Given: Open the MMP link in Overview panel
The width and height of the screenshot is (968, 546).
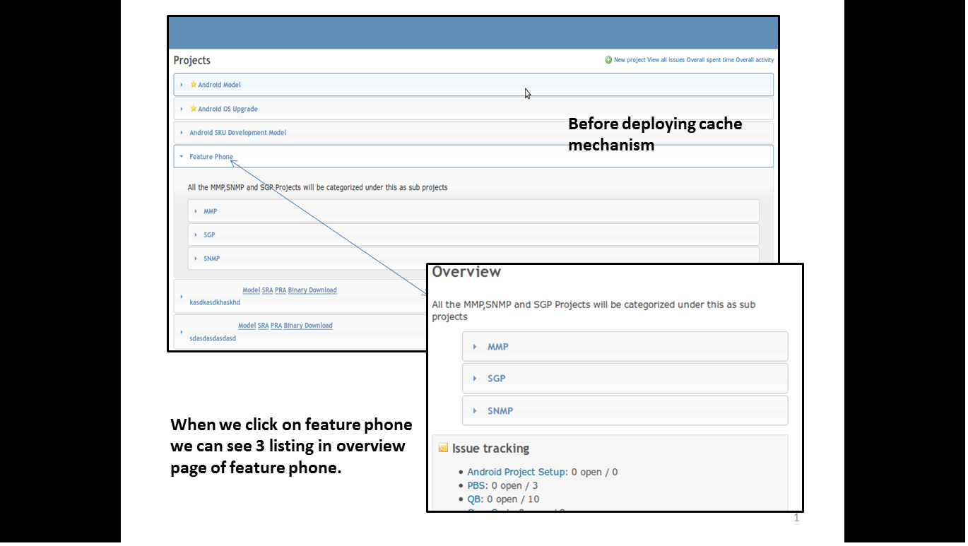Looking at the screenshot, I should [498, 347].
